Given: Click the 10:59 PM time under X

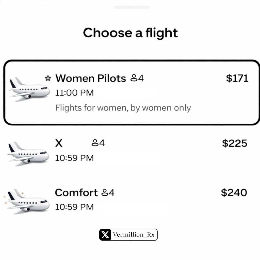Looking at the screenshot, I should pos(74,158).
